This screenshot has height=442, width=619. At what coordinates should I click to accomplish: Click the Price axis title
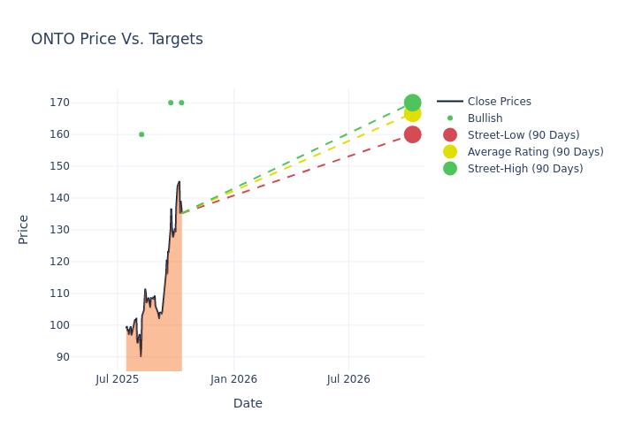point(24,229)
